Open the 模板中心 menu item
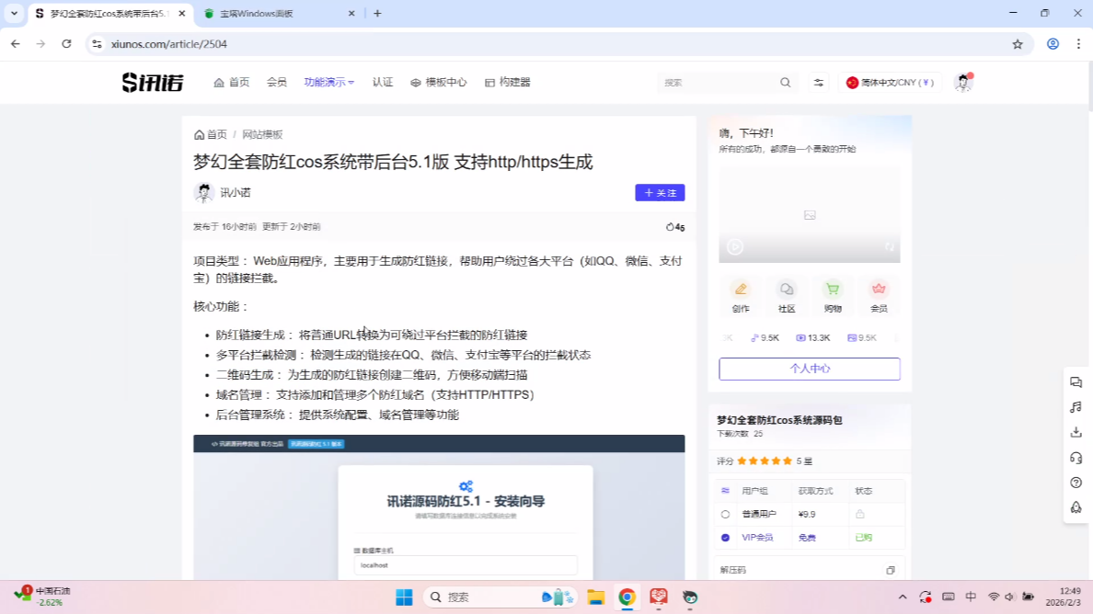 (438, 83)
